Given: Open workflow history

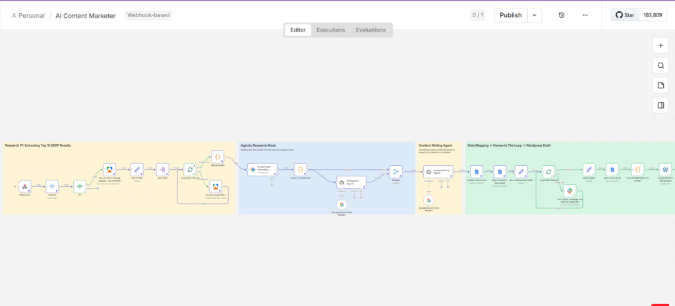Looking at the screenshot, I should tap(561, 15).
